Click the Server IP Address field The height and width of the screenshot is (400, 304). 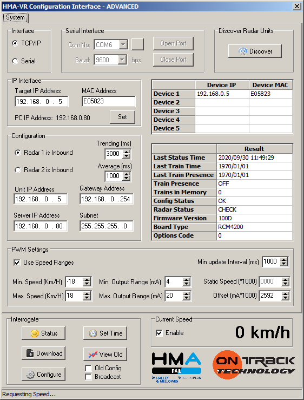point(41,226)
